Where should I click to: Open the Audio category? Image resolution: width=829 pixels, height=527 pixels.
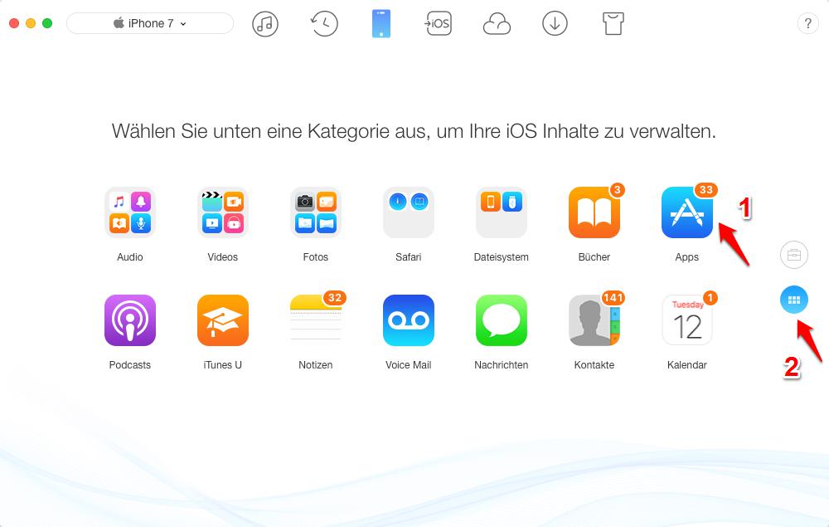[130, 212]
